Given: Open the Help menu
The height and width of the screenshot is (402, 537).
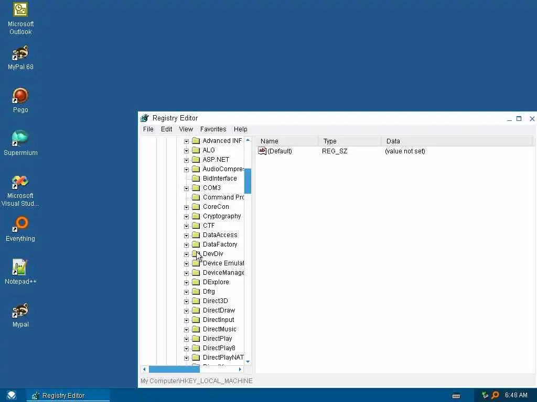Looking at the screenshot, I should pyautogui.click(x=240, y=129).
